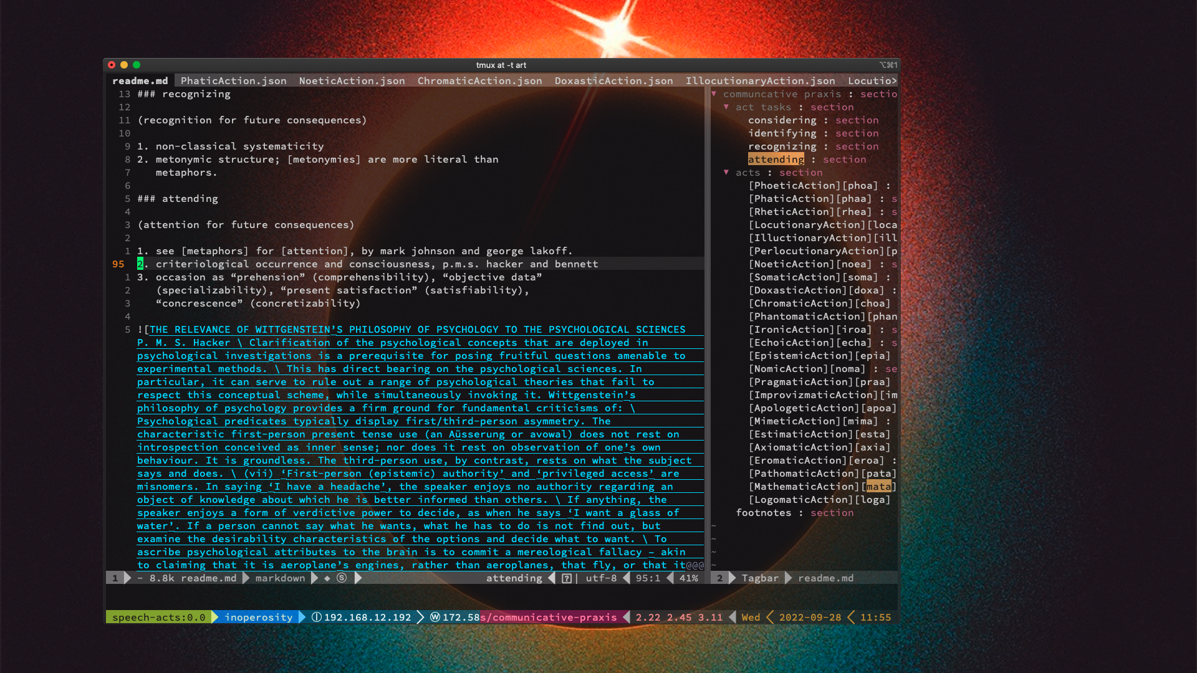Image resolution: width=1197 pixels, height=673 pixels.
Task: Click the highlighted attending tag in Tagbar
Action: [776, 160]
